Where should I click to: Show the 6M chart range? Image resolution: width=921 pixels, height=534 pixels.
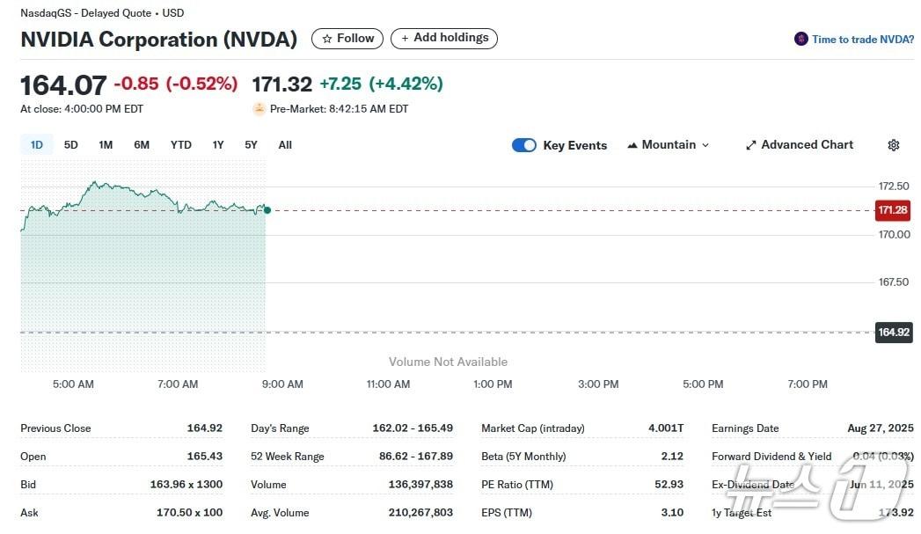click(x=142, y=145)
